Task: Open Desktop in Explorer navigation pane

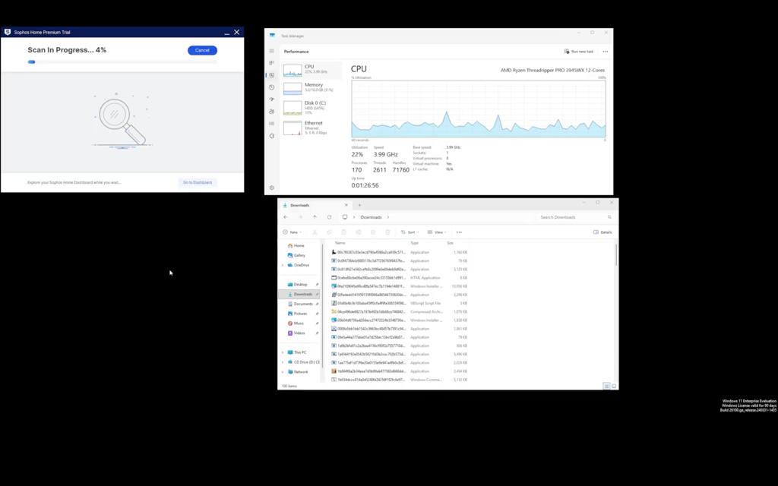Action: pyautogui.click(x=300, y=285)
